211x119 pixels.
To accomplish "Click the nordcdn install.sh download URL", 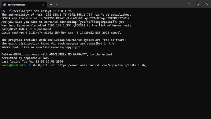I will tap(101, 65).
